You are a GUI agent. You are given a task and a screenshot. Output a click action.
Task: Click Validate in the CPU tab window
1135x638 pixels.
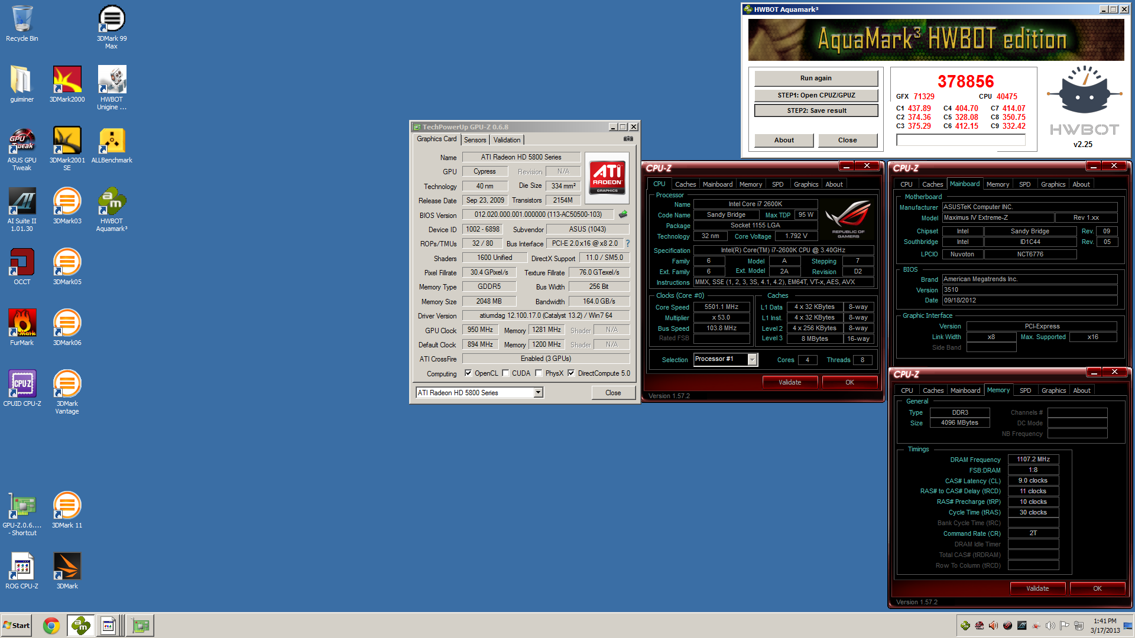pos(790,382)
